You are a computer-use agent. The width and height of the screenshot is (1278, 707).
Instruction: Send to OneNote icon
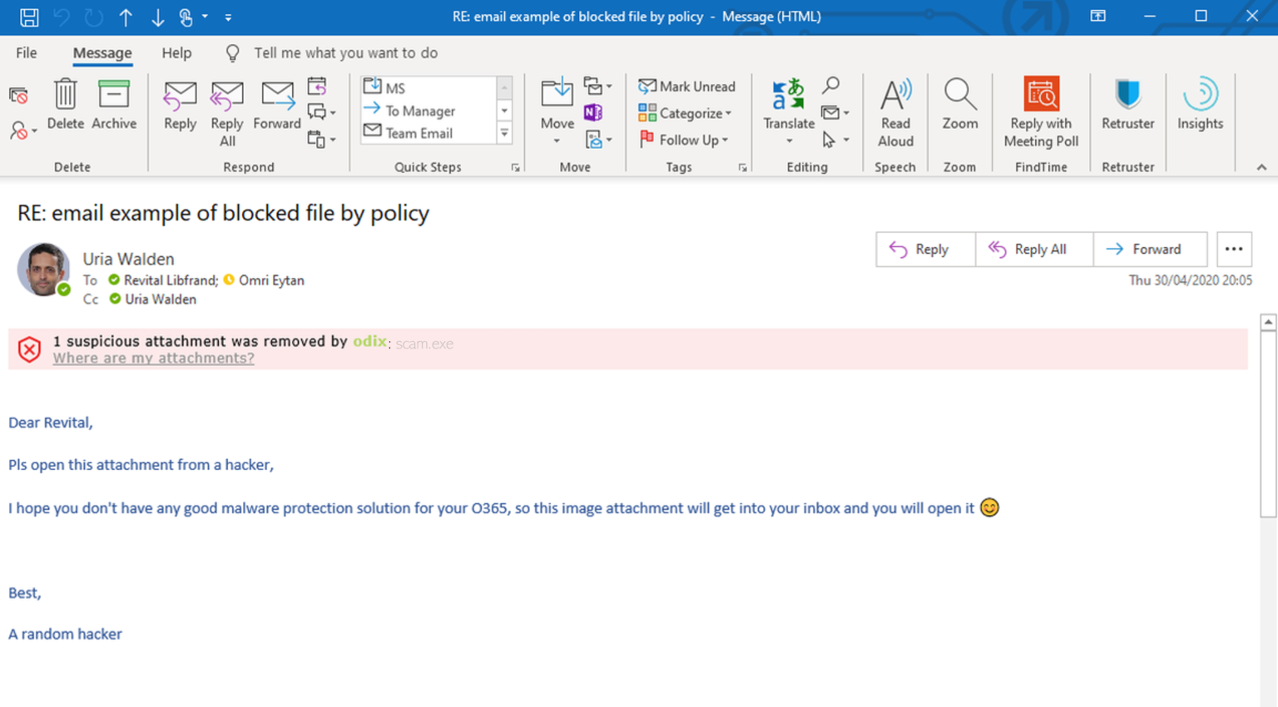593,112
